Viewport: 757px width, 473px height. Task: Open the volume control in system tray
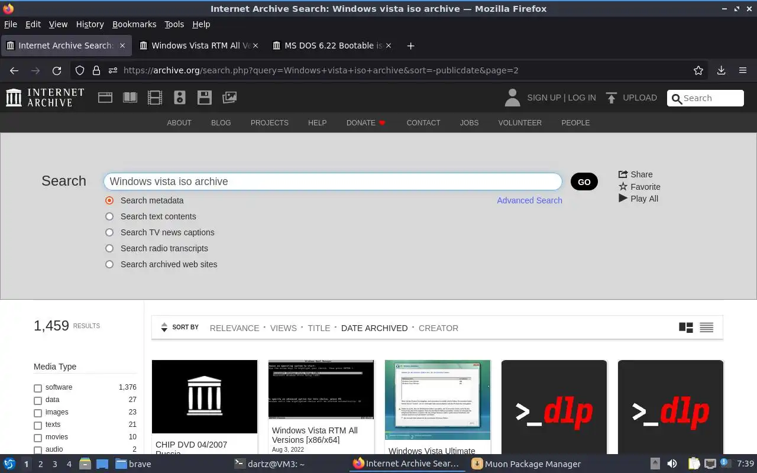tap(672, 464)
